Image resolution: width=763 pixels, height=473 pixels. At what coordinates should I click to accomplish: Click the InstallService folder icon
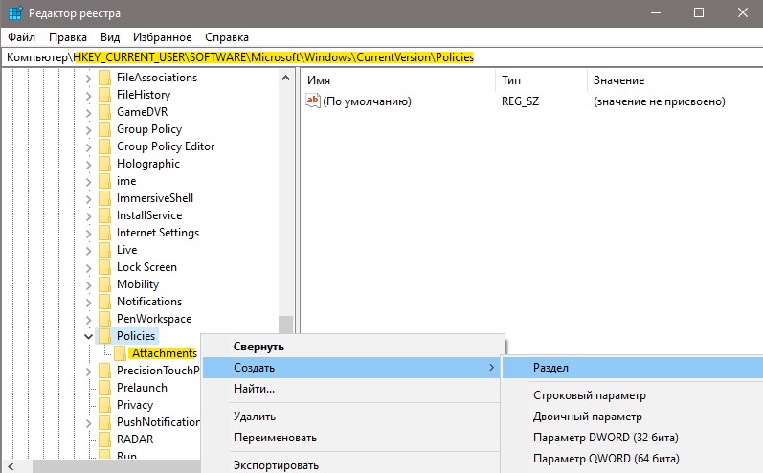pyautogui.click(x=104, y=215)
